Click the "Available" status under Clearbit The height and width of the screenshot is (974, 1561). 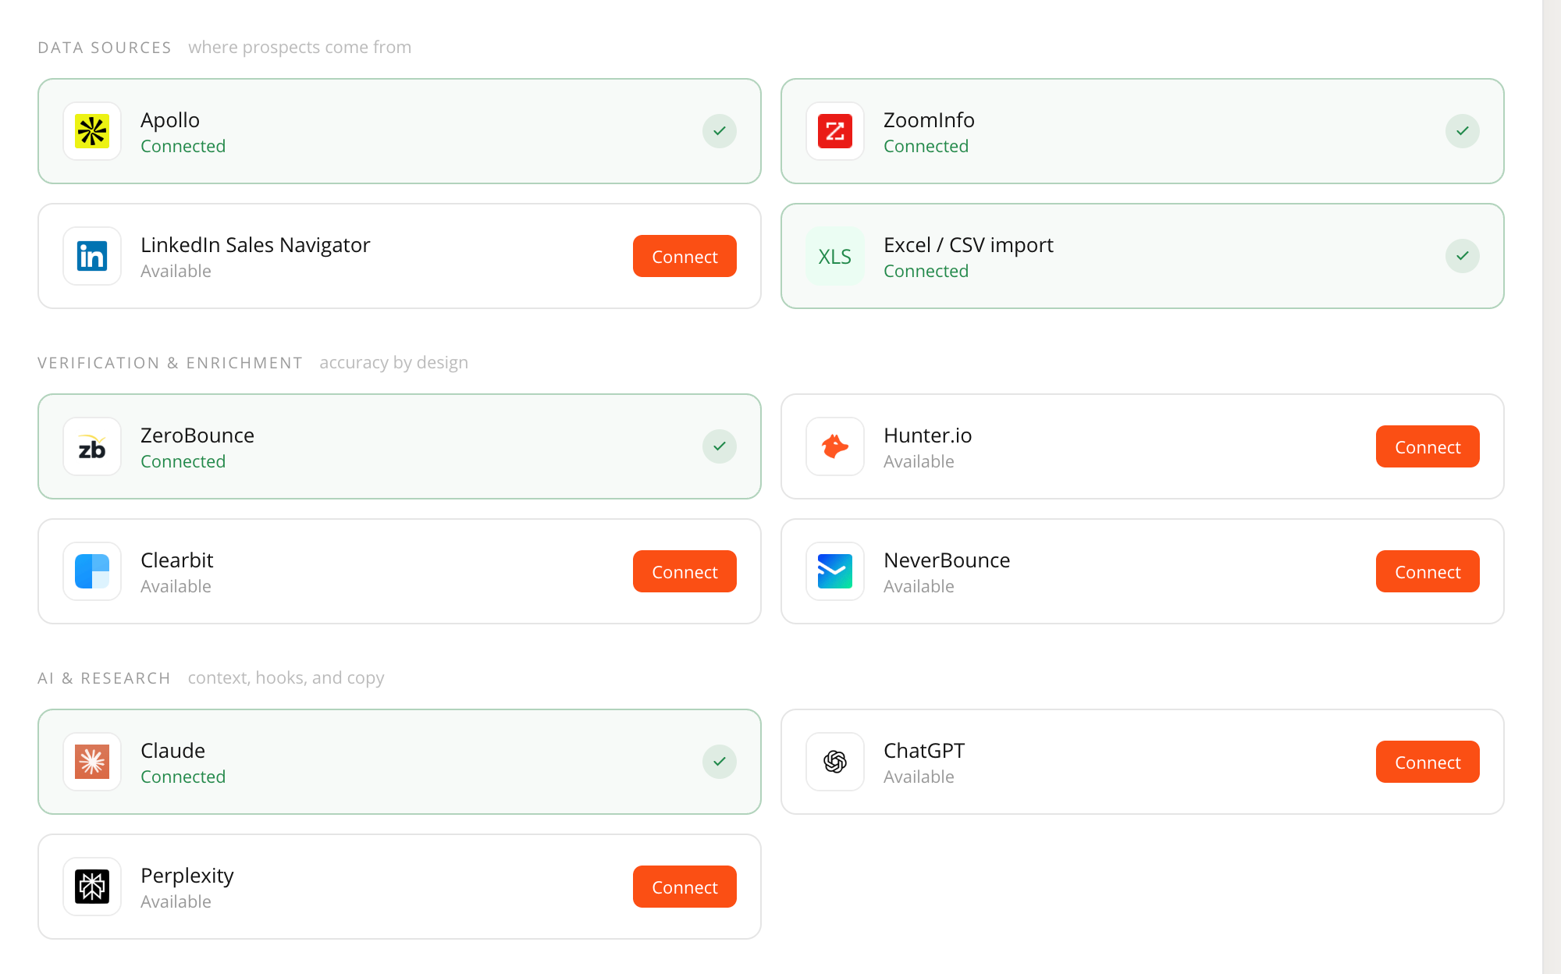click(176, 587)
